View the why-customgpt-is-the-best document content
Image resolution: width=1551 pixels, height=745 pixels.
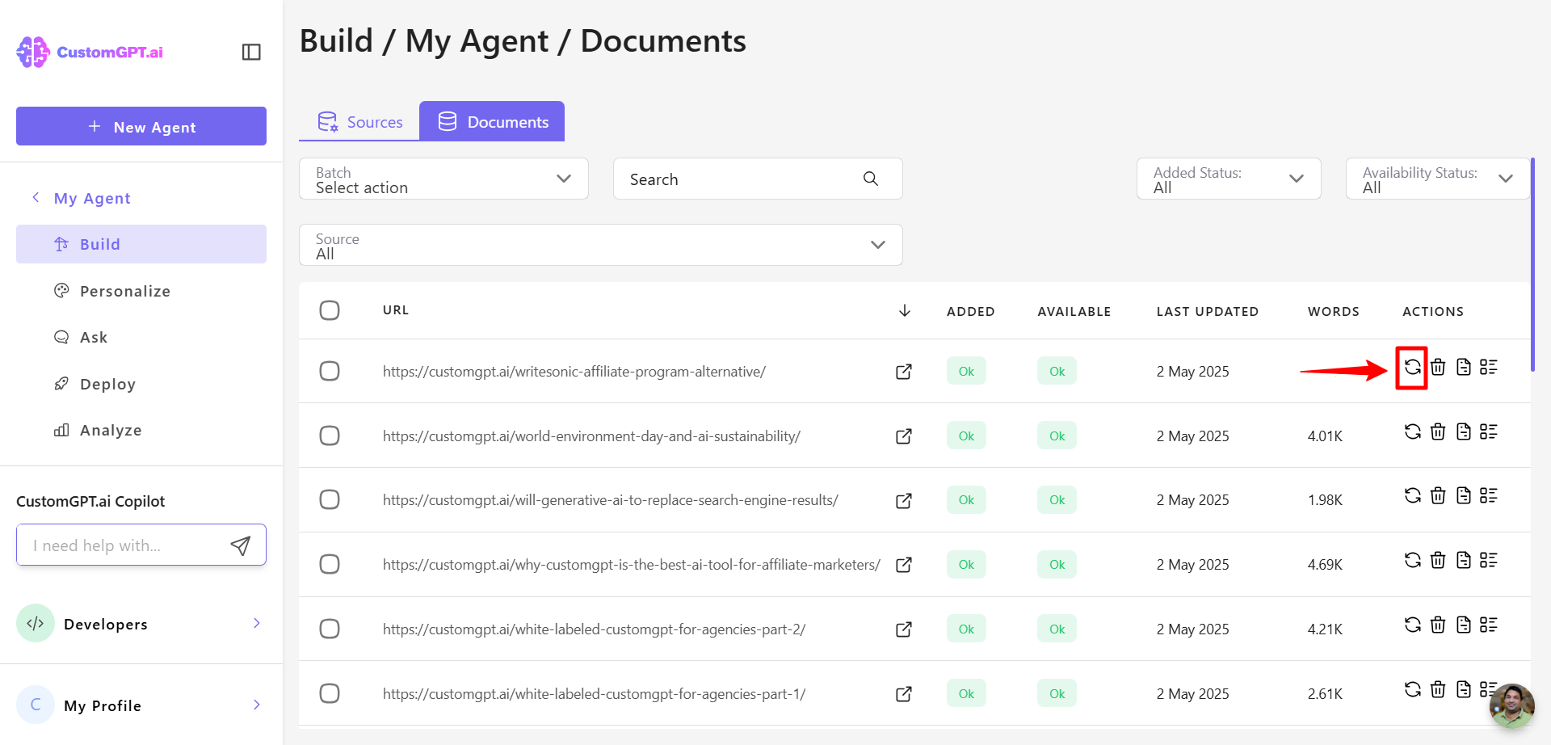click(1464, 560)
